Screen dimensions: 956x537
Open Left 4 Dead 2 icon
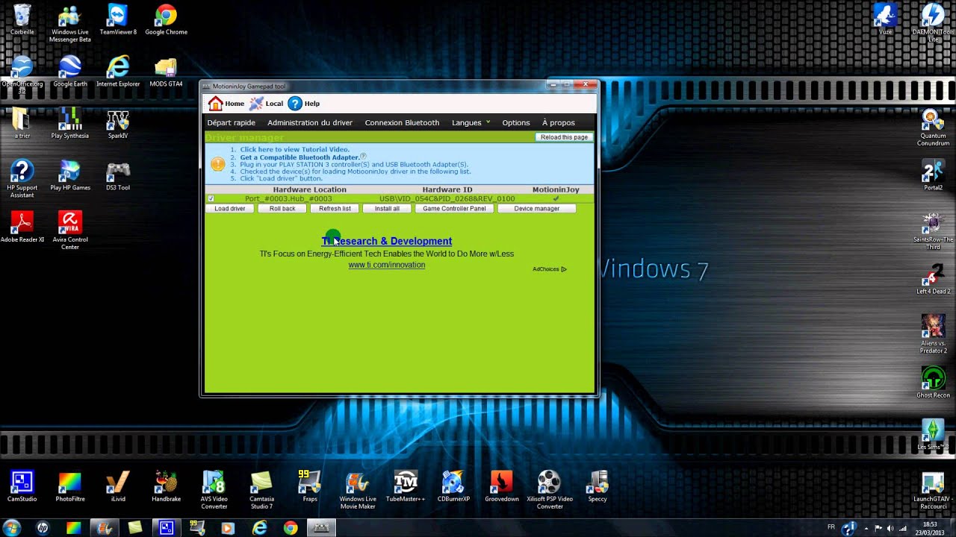pyautogui.click(x=933, y=279)
